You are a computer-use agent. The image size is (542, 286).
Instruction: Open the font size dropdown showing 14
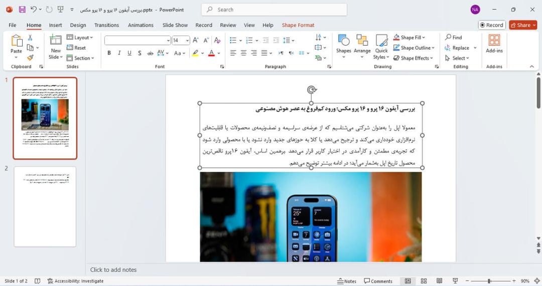point(187,41)
